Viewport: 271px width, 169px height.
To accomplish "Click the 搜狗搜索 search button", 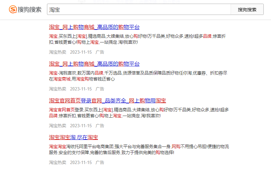I will pos(247,9).
